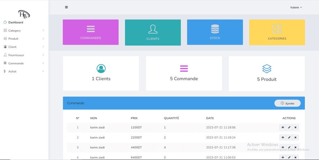Click the teal user icon above 1 Clients
Viewport: 319px width, 160px height.
pyautogui.click(x=101, y=68)
